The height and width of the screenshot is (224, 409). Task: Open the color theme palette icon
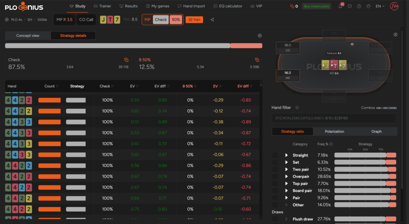pyautogui.click(x=368, y=6)
